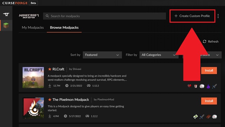Open the CurseForge anvil home icon
The width and height of the screenshot is (225, 127).
(6, 14)
